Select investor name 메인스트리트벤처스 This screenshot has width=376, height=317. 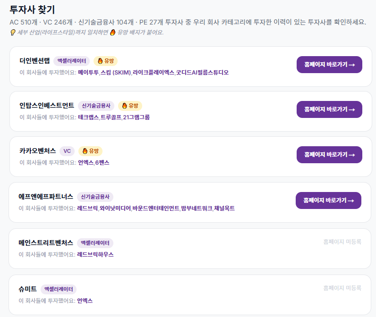click(x=46, y=243)
